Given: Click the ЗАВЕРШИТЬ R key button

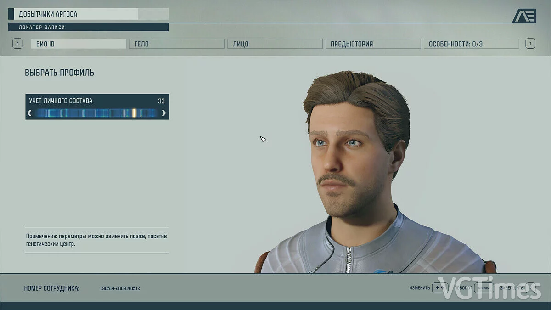Looking at the screenshot, I should click(x=530, y=288).
